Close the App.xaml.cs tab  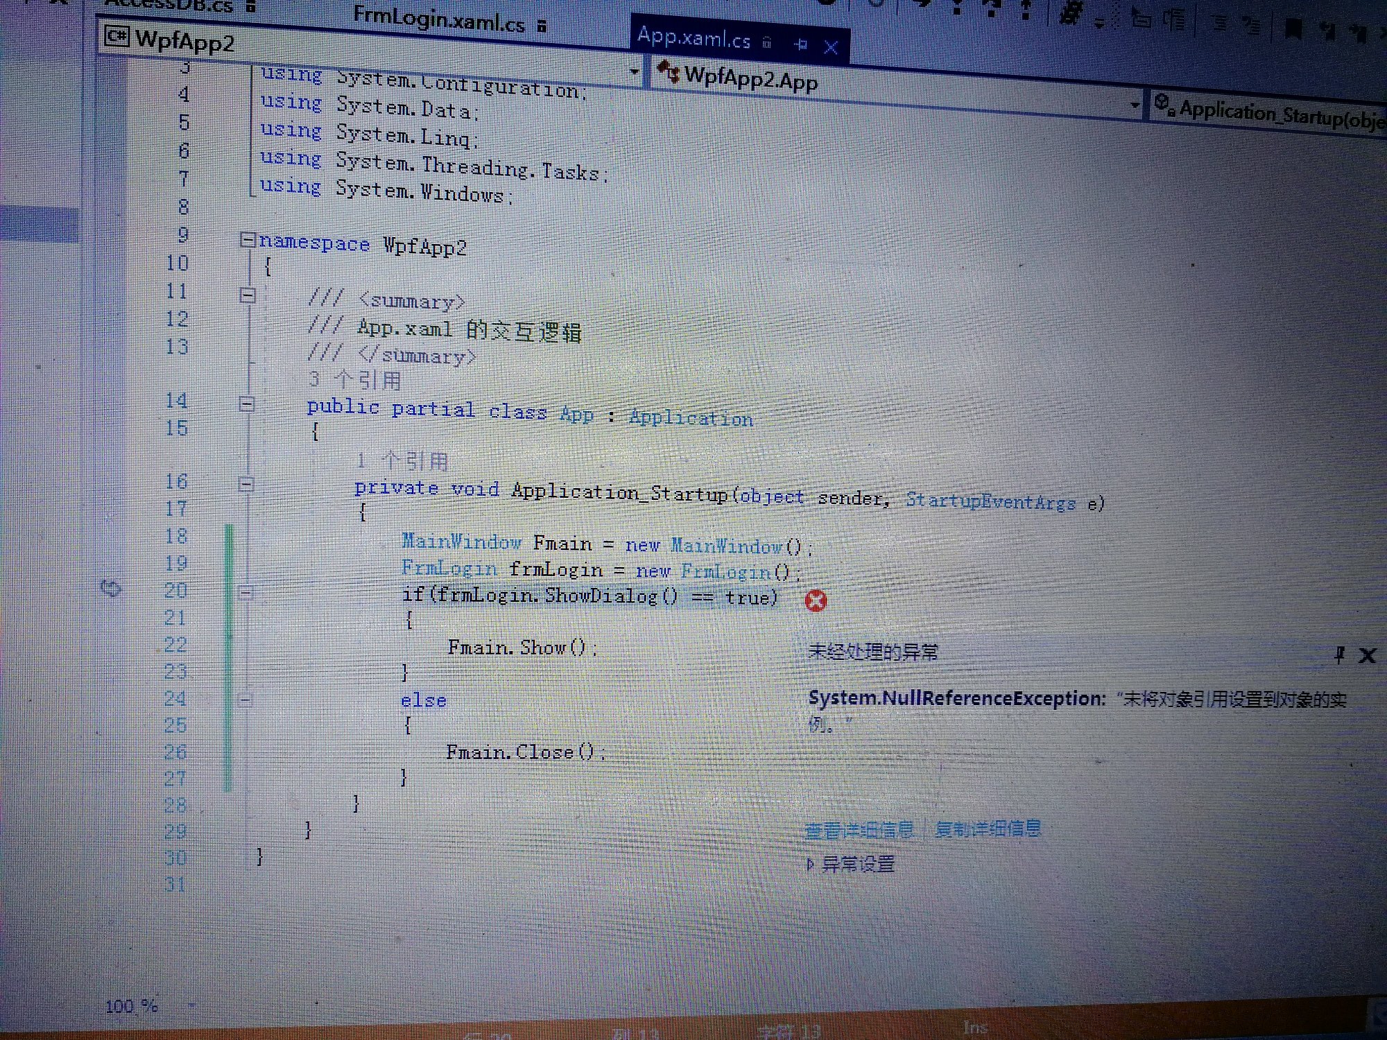831,47
